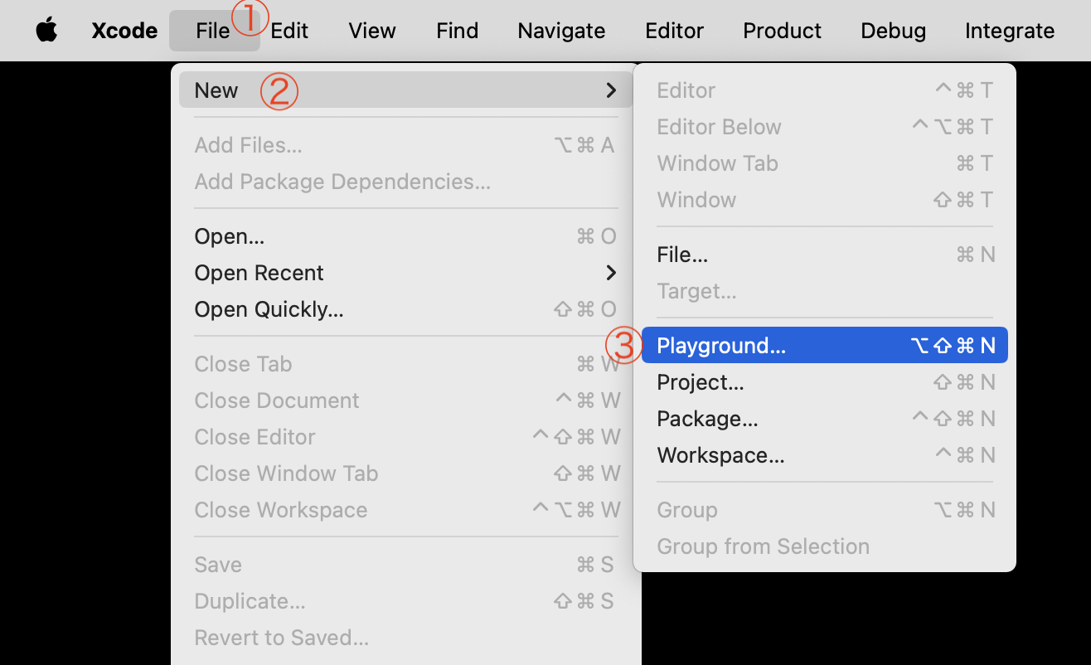
Task: Open the Integrate menu
Action: pyautogui.click(x=1009, y=31)
